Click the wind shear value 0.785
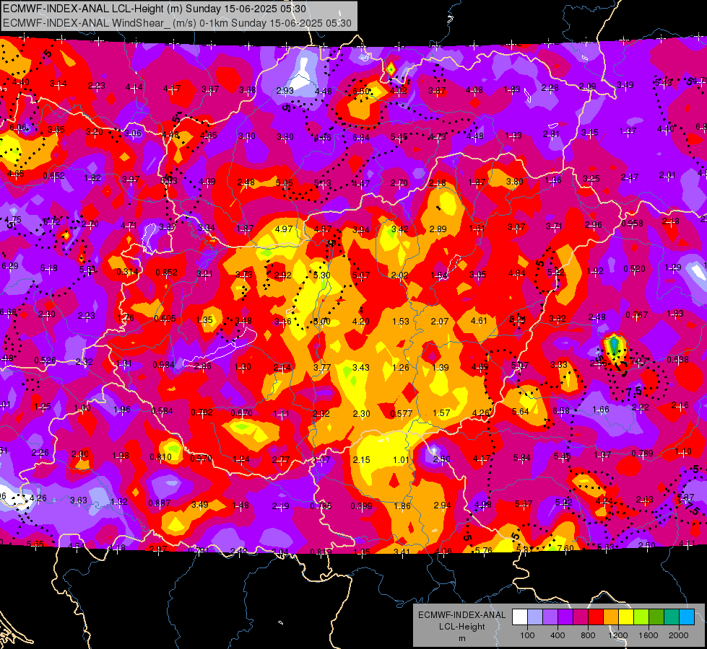707x649 pixels. pyautogui.click(x=321, y=505)
